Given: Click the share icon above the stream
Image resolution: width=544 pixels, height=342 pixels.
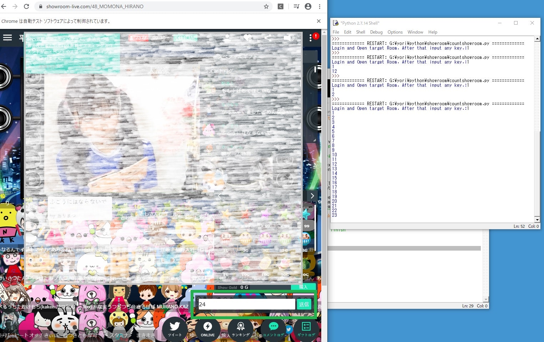Looking at the screenshot, I should coord(268,37).
